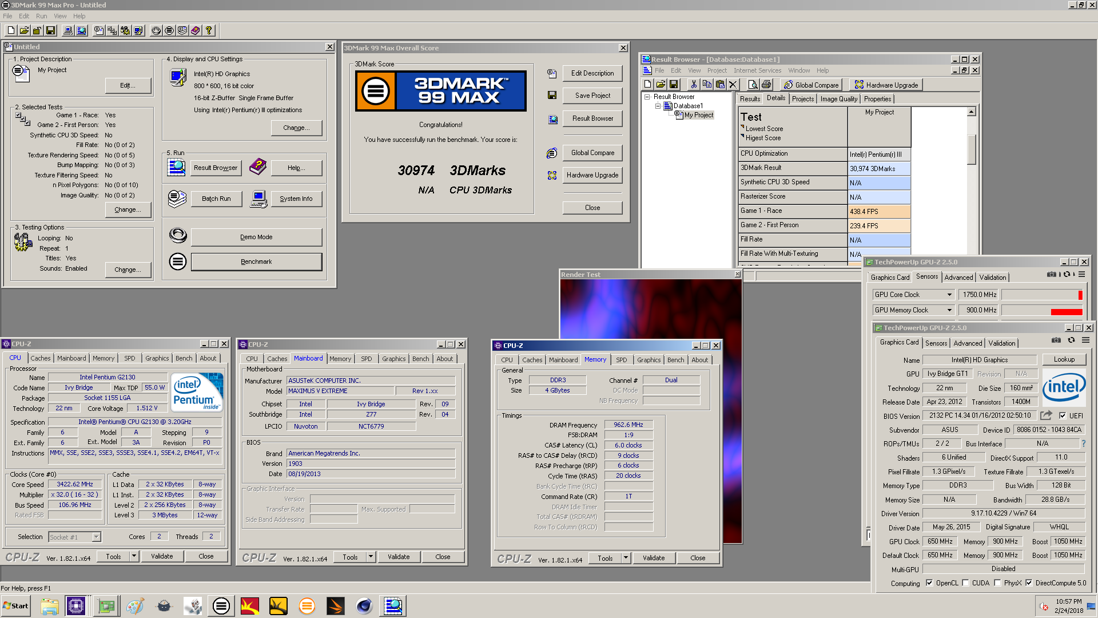Image resolution: width=1098 pixels, height=618 pixels.
Task: Open Tools dropdown arrow in CPU-Z CPU window
Action: point(134,556)
